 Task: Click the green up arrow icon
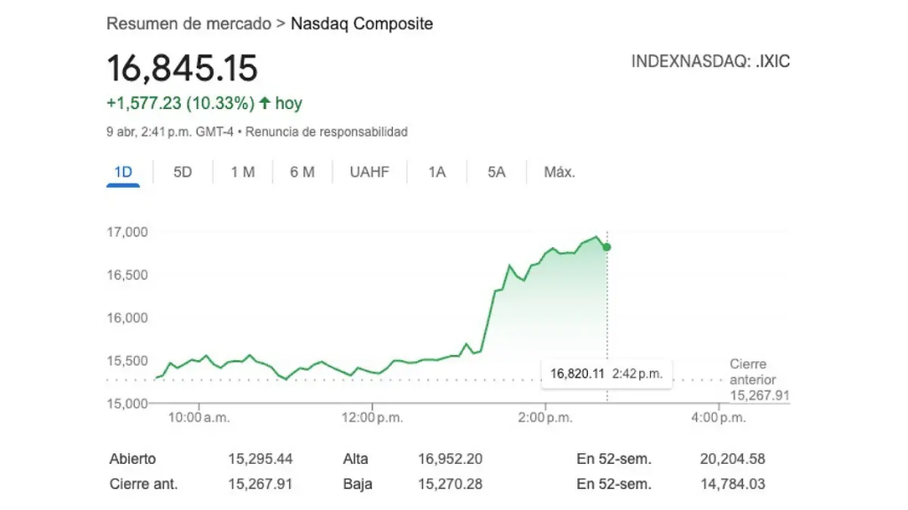pyautogui.click(x=264, y=104)
